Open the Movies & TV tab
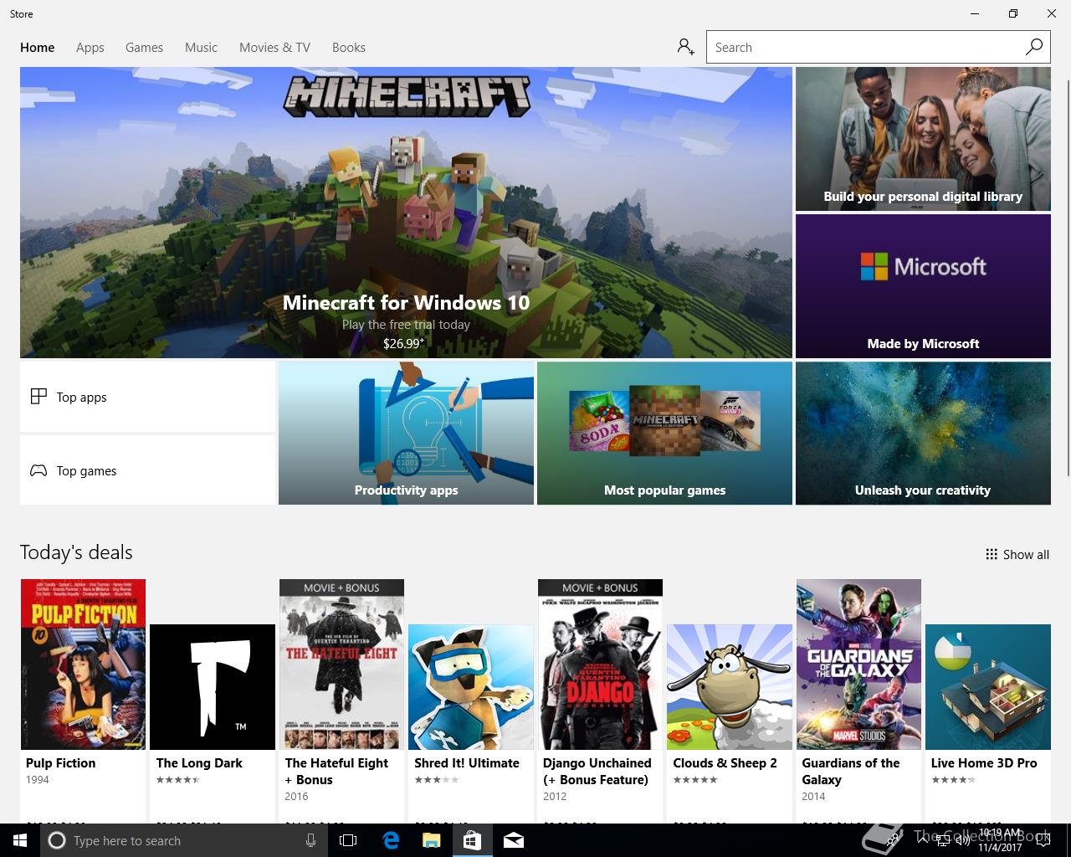The width and height of the screenshot is (1071, 857). tap(274, 48)
